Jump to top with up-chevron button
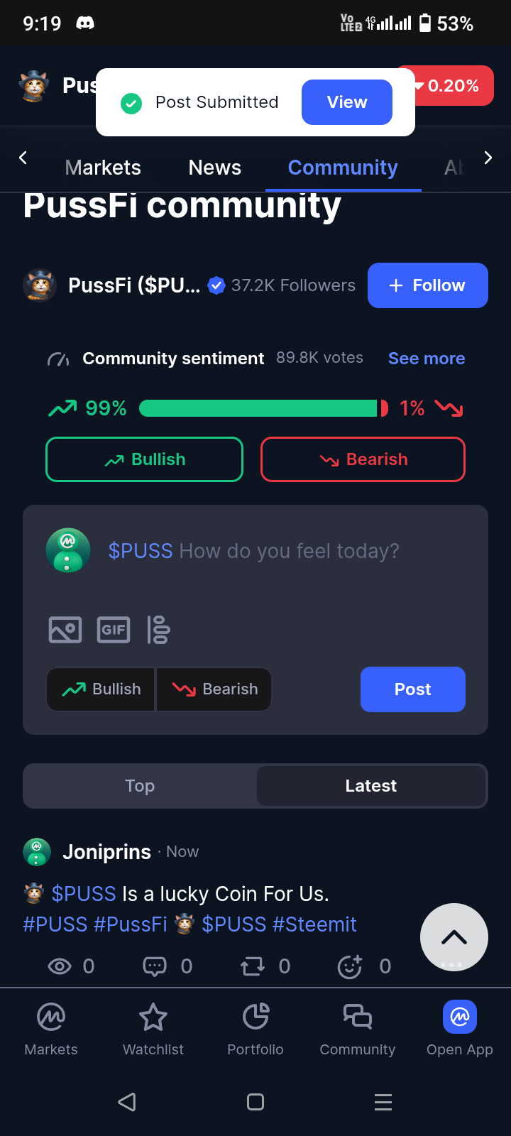 tap(454, 937)
